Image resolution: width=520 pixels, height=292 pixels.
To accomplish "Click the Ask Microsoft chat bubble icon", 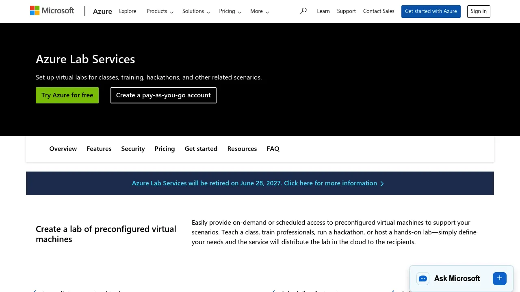I will (x=423, y=279).
